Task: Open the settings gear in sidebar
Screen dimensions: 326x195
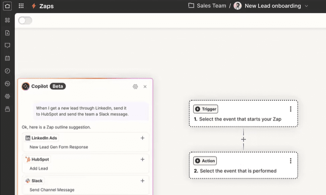Action: pos(7,96)
